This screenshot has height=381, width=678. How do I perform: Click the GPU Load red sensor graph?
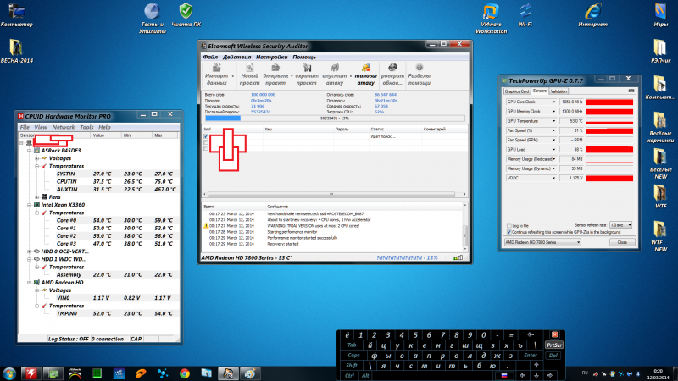(609, 150)
